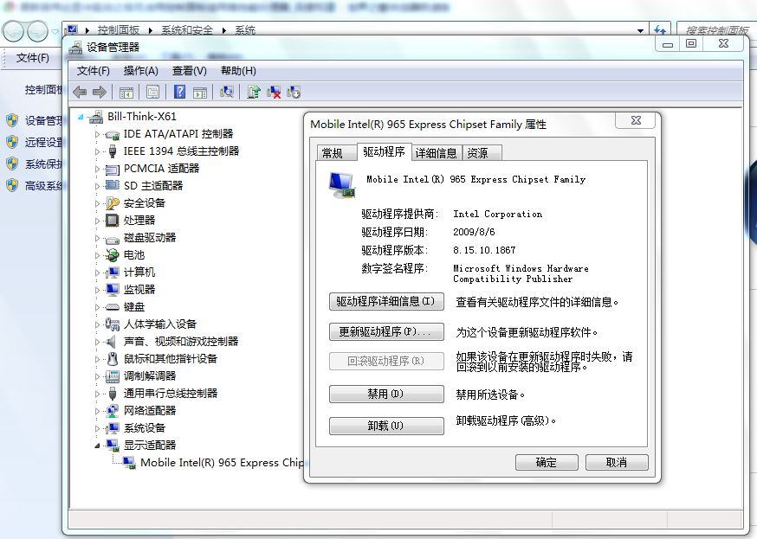The width and height of the screenshot is (757, 539).
Task: Confirm with the 确定 button
Action: coord(547,462)
